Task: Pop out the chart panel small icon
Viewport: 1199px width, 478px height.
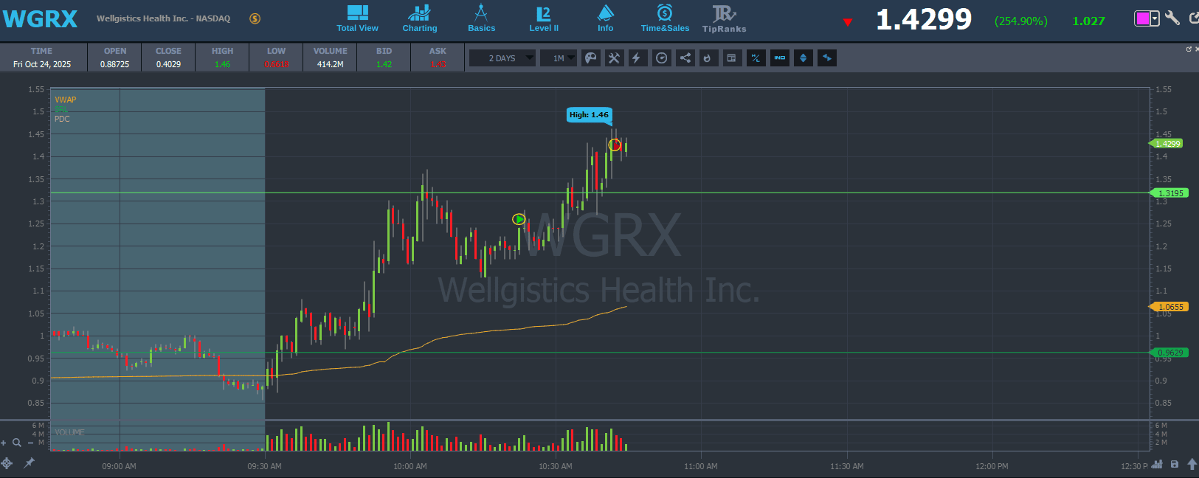Action: [x=1189, y=49]
